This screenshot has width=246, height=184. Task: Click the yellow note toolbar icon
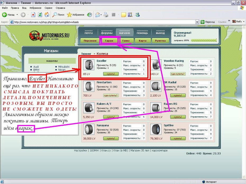(124, 15)
